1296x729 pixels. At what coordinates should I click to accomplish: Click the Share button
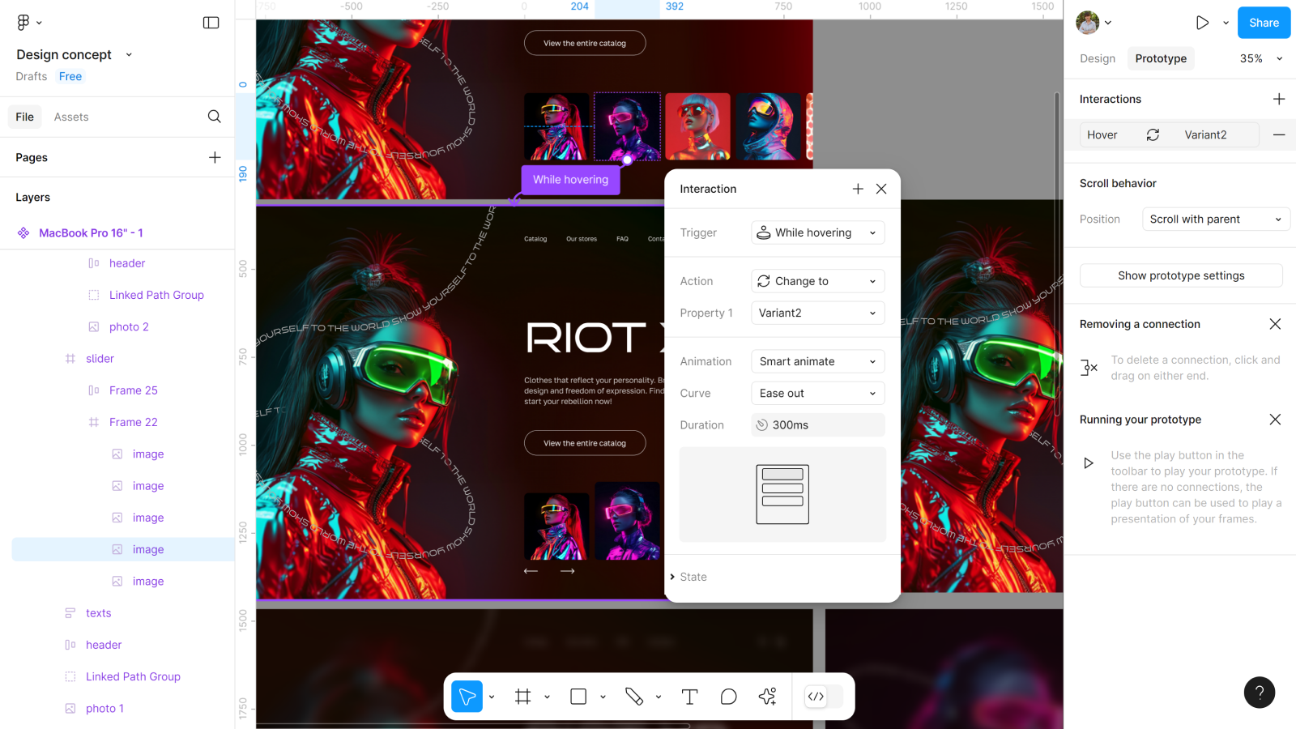1263,23
